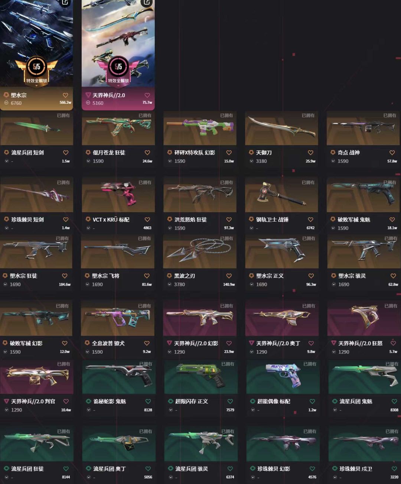
Task: Click the orange tier icon beside 天御刀
Action: 251,153
